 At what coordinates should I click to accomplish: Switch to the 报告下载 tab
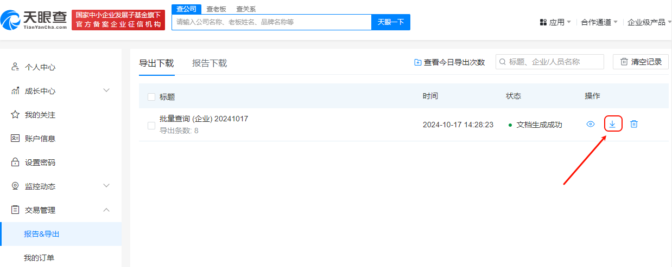click(210, 63)
